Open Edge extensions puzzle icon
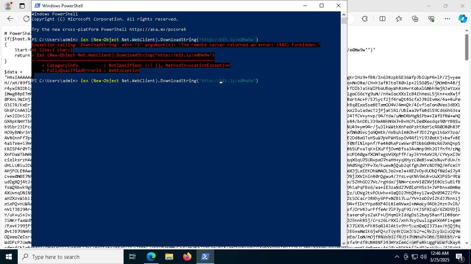This screenshot has width=471, height=264. coord(365,19)
